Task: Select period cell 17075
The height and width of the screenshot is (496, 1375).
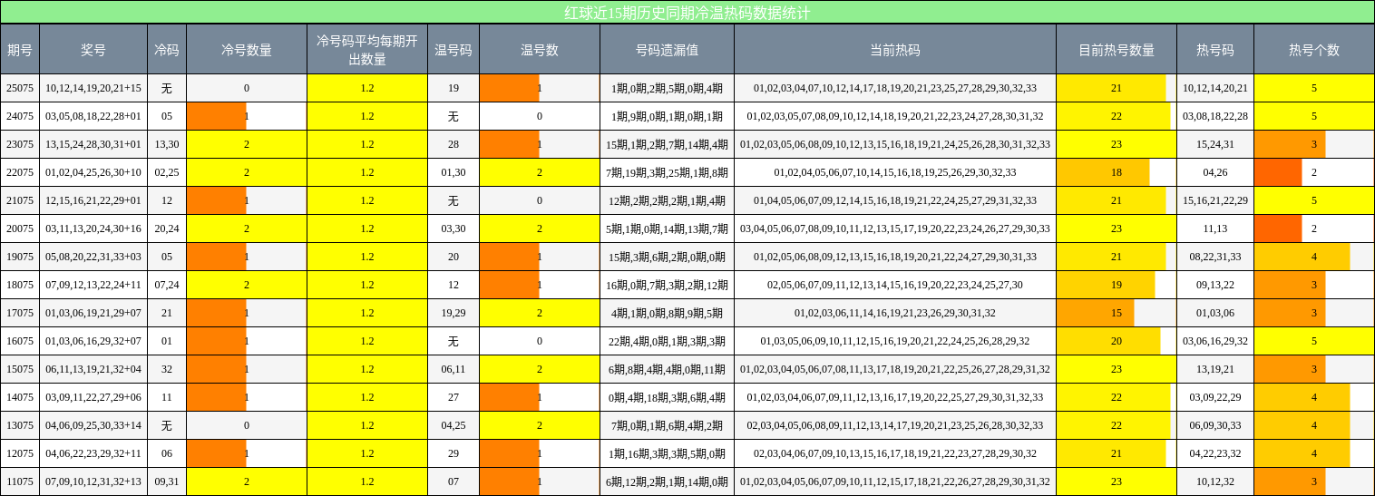Action: click(x=20, y=313)
